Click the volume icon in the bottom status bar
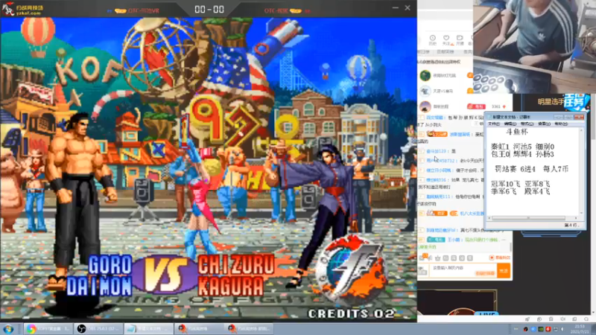Screen dimensions: 596x335 point(563,319)
